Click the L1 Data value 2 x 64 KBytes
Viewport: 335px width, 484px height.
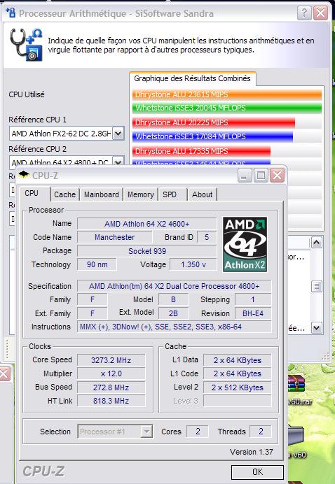point(238,360)
